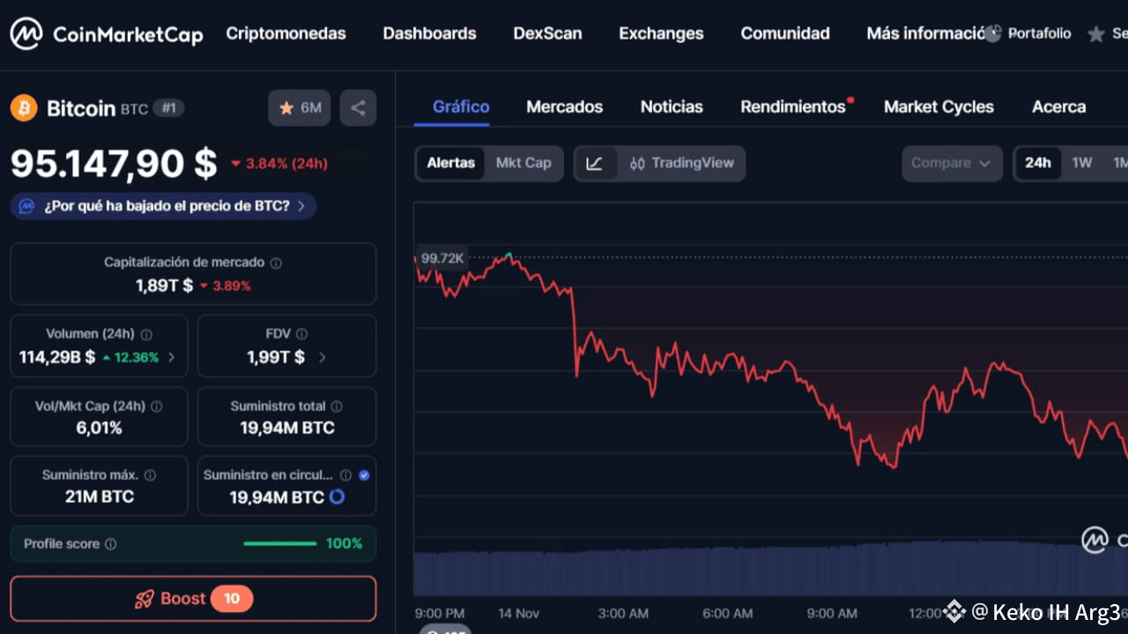The height and width of the screenshot is (634, 1128).
Task: Select the Alertas toggle option
Action: [x=450, y=163]
